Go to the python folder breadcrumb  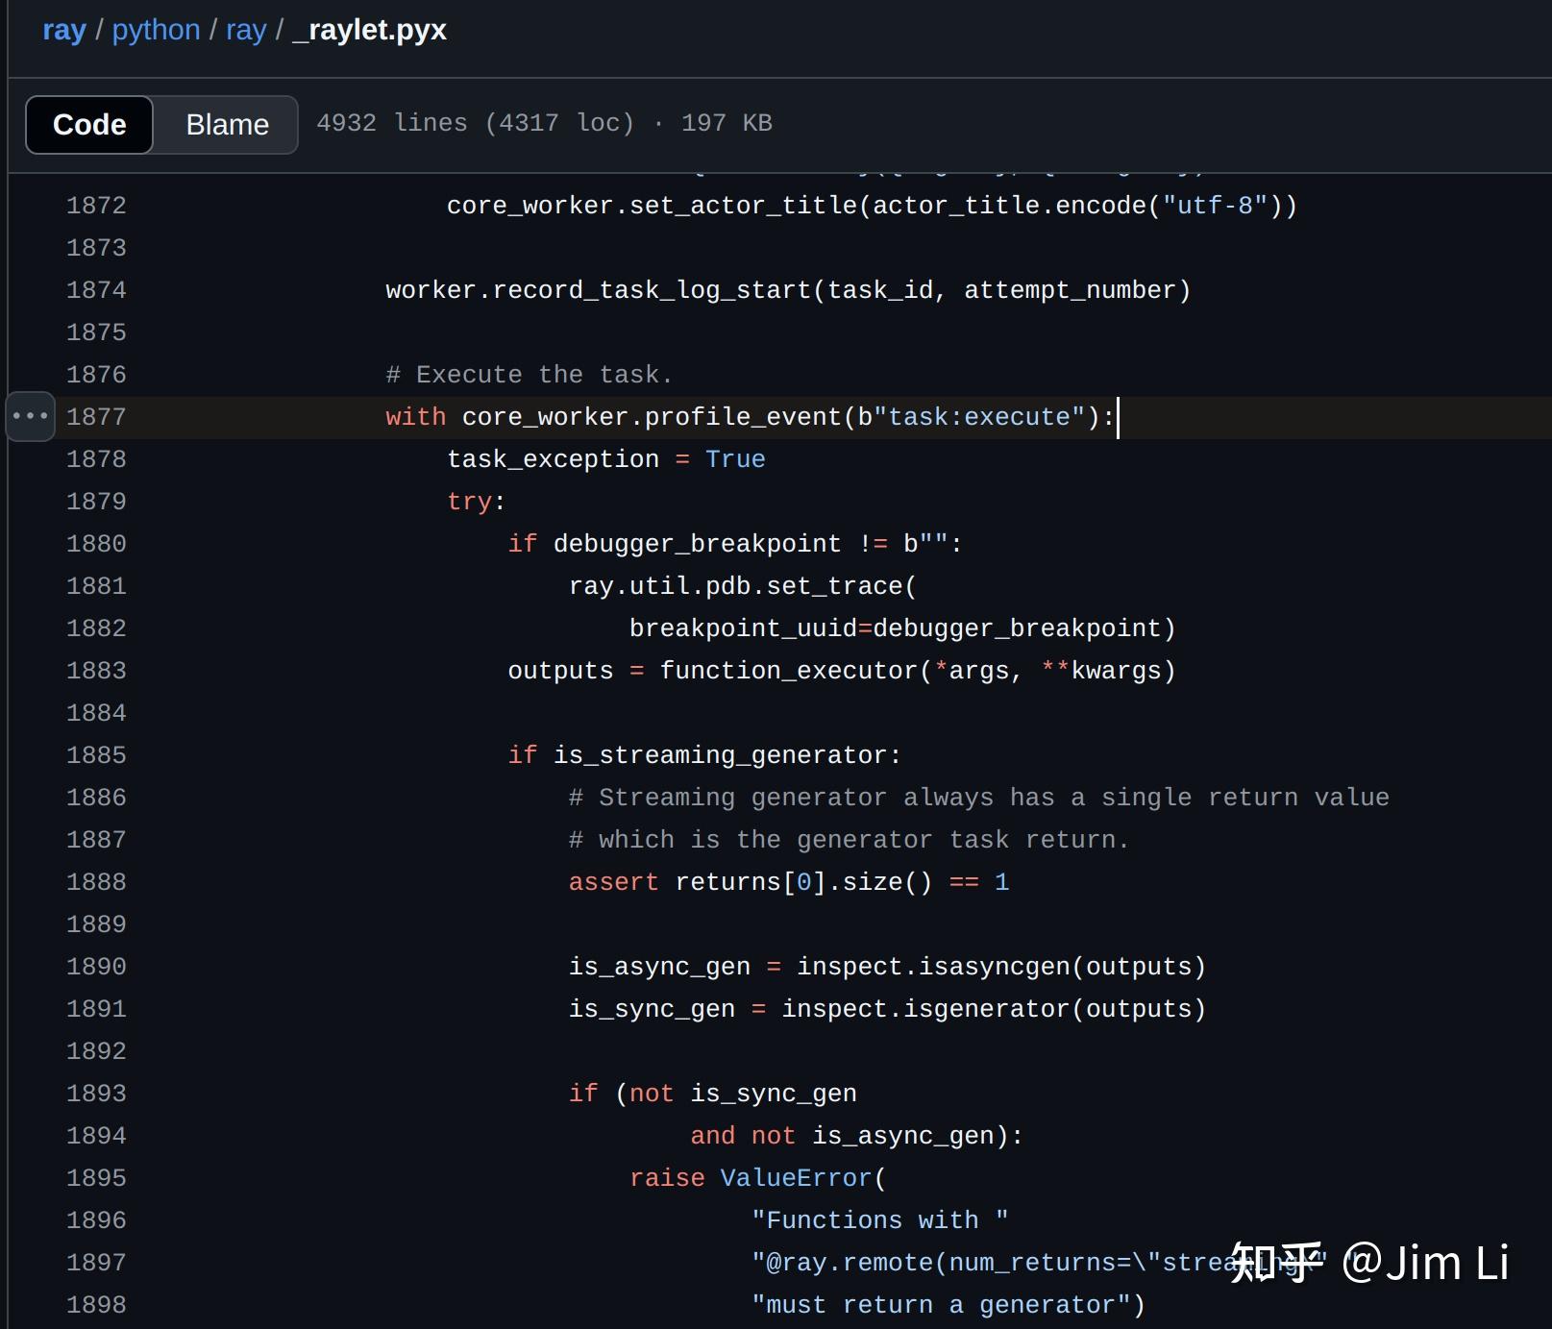(x=156, y=30)
